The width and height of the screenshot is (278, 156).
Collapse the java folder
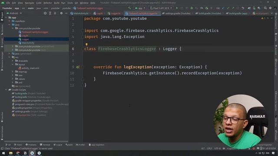[x=9, y=25]
